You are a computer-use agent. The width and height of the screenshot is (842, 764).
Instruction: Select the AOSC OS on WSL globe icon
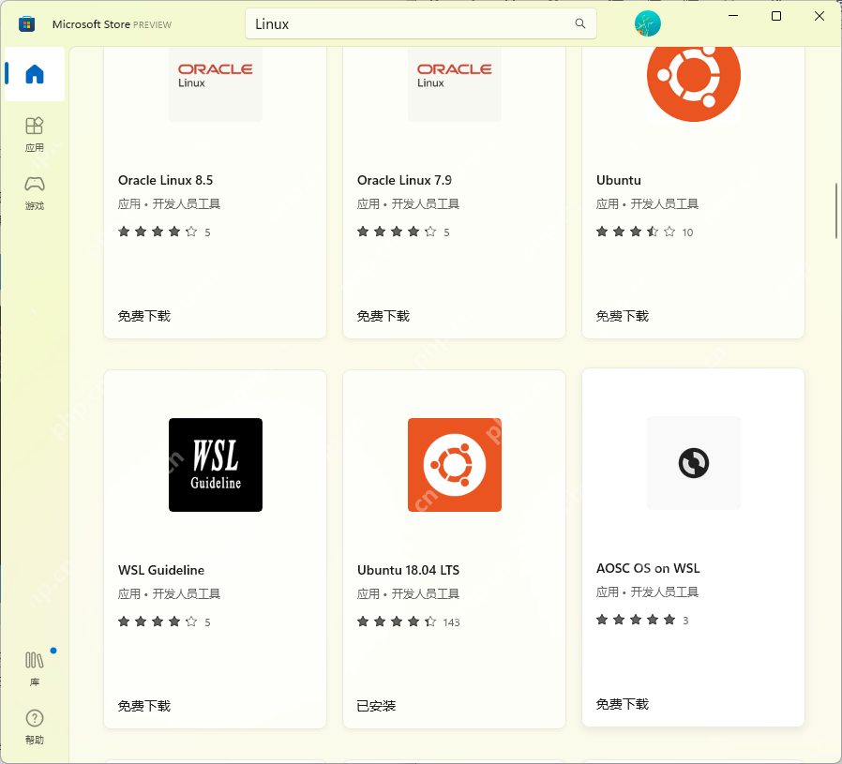coord(693,462)
